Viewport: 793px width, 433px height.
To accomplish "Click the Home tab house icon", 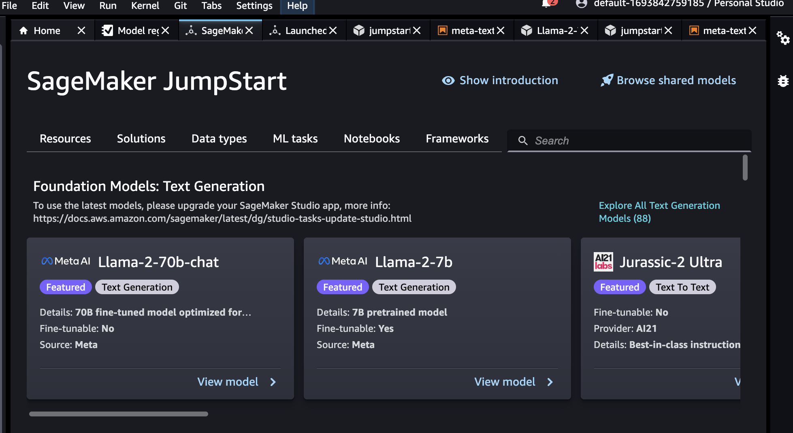I will tap(24, 31).
